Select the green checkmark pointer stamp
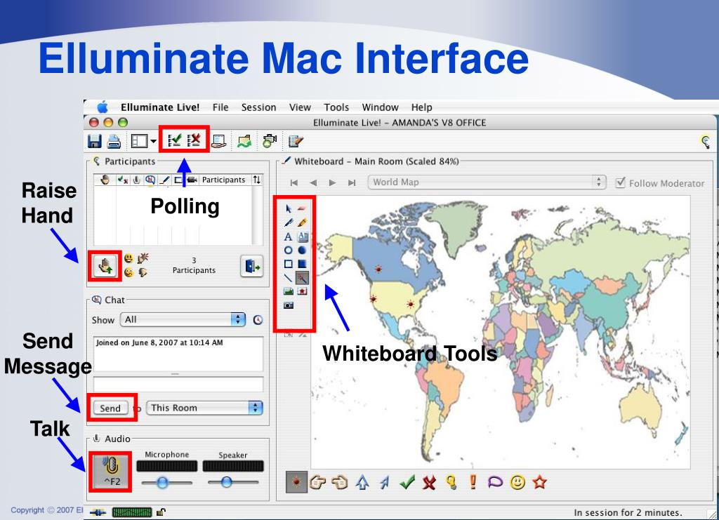Image resolution: width=719 pixels, height=520 pixels. click(x=407, y=482)
